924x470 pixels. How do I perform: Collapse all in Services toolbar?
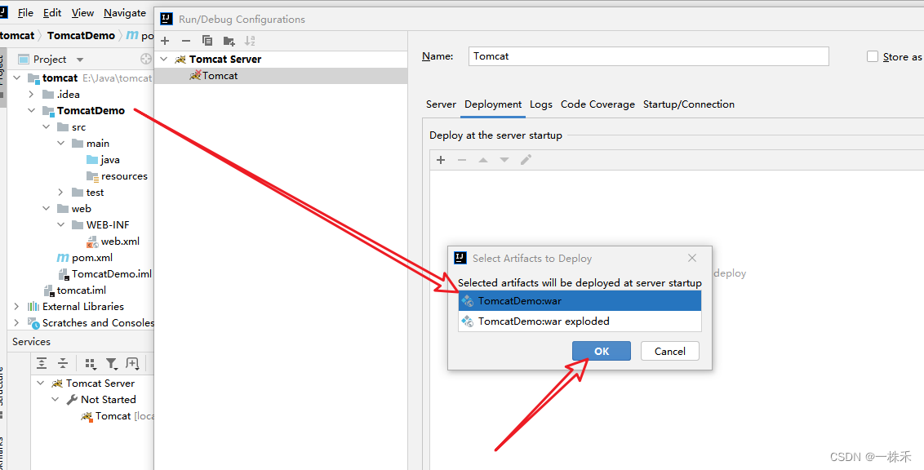(x=63, y=363)
